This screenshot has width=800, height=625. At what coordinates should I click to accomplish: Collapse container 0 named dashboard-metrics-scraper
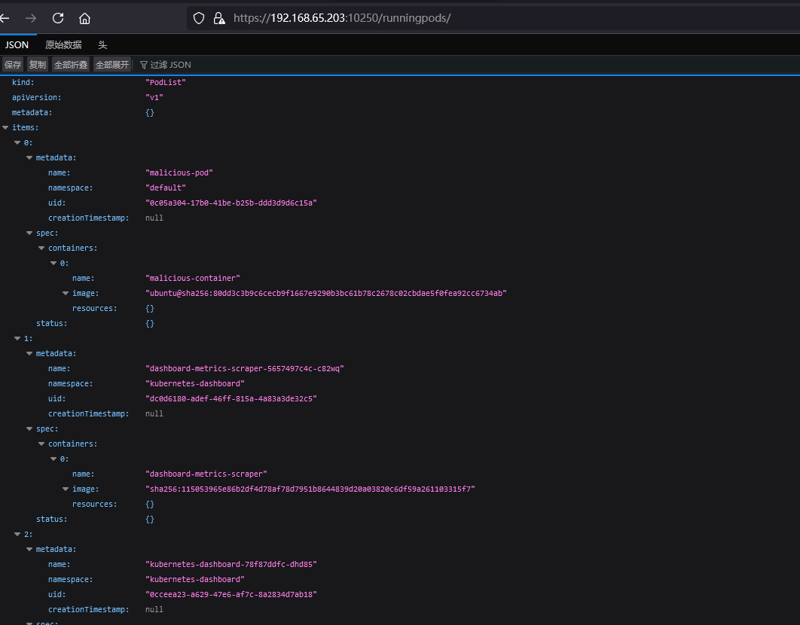(53, 459)
